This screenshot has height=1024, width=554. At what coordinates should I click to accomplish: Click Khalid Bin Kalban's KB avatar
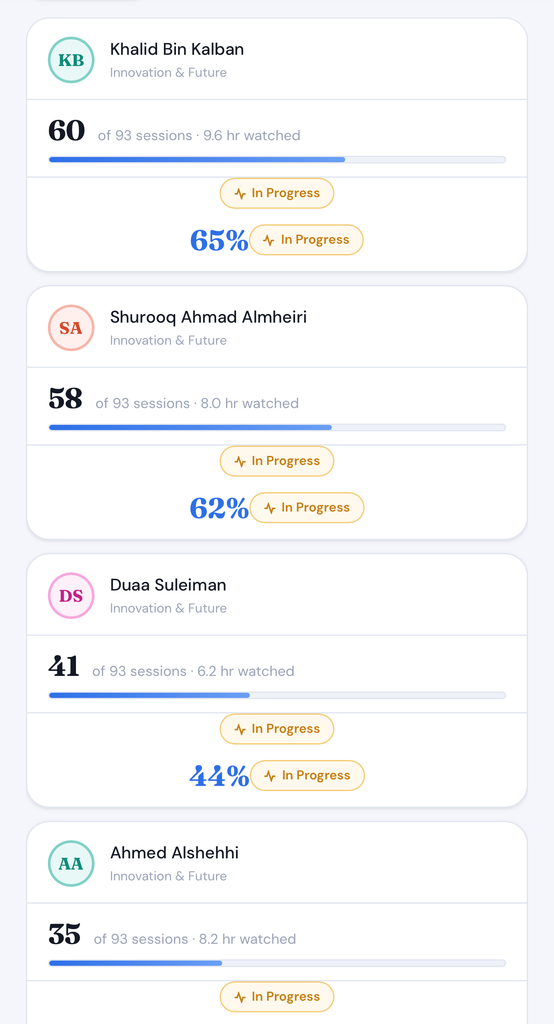[71, 60]
